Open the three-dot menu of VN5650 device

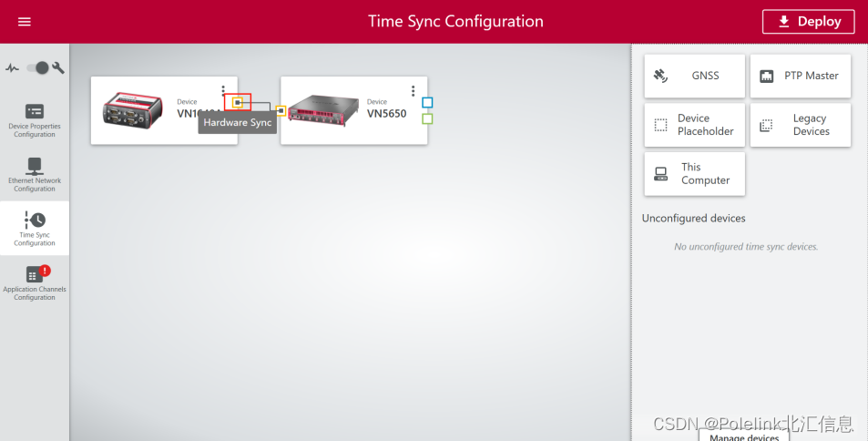(x=413, y=90)
